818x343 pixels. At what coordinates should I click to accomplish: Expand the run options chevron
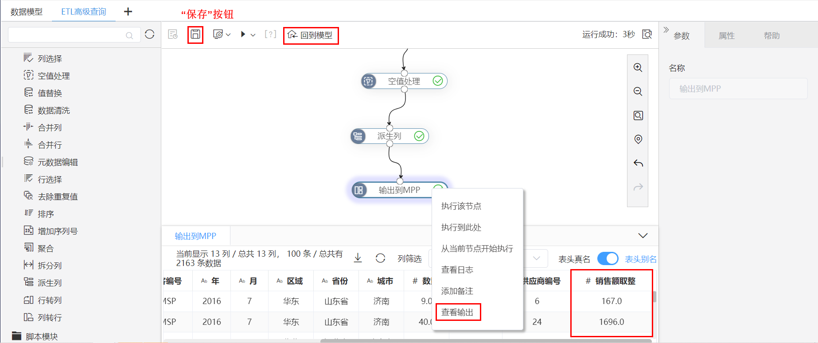click(253, 35)
